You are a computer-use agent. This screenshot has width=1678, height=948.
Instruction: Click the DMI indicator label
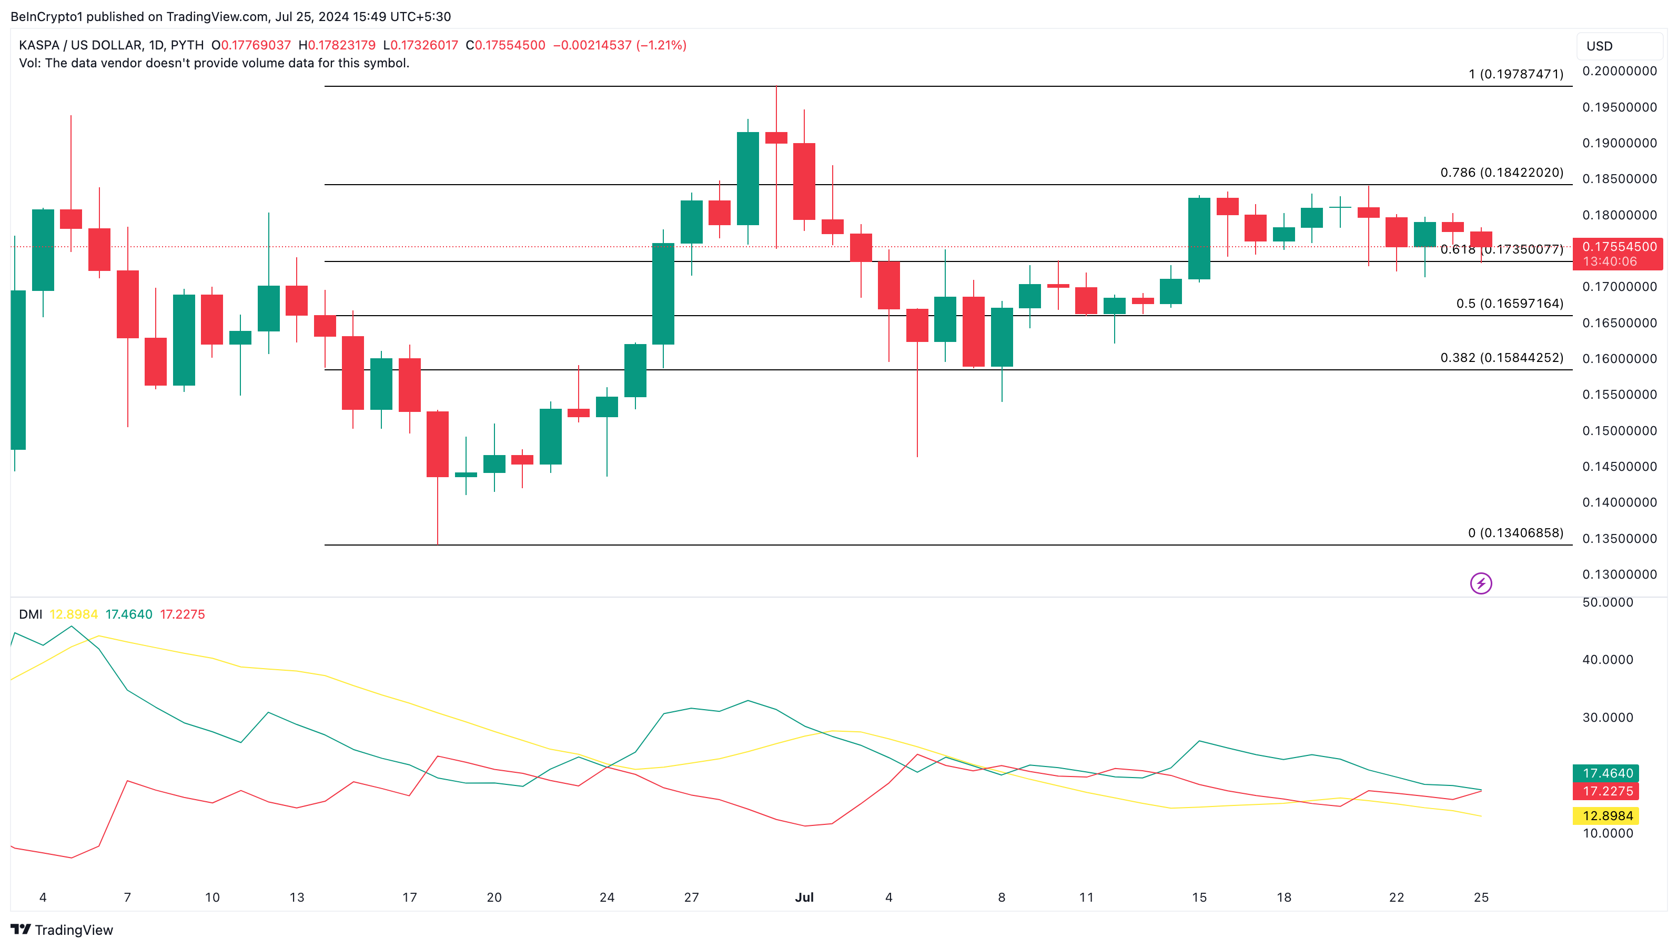click(30, 614)
